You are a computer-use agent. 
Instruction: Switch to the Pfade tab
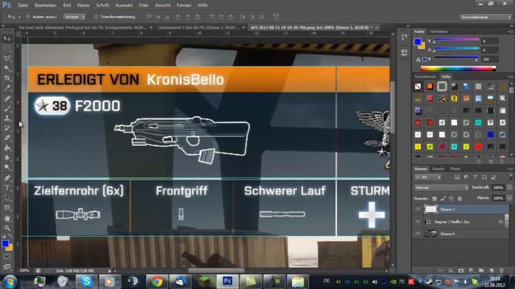click(x=455, y=169)
